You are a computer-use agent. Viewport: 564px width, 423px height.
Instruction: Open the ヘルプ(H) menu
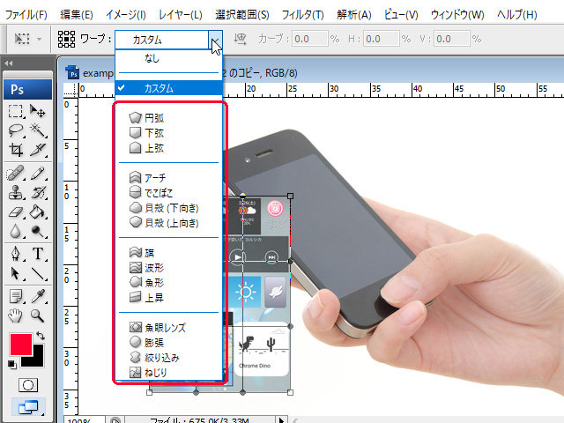(517, 15)
